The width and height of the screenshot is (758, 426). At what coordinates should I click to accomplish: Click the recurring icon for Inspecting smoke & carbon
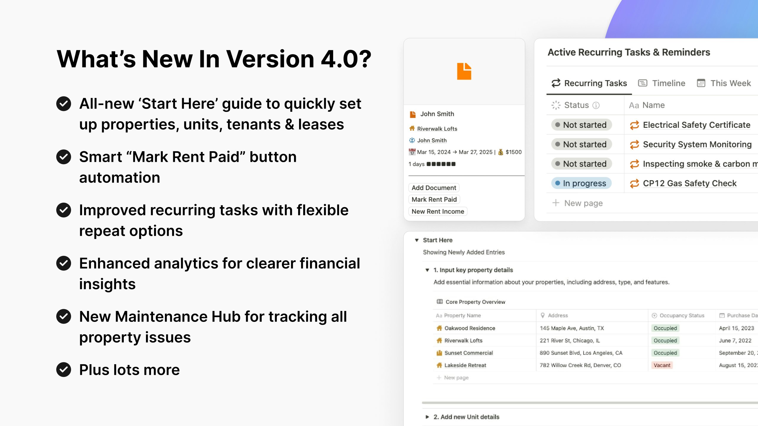(634, 164)
